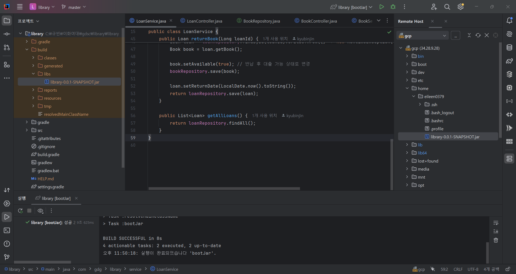This screenshot has height=274, width=516.
Task: Open the Notifications bell
Action: coord(509,21)
